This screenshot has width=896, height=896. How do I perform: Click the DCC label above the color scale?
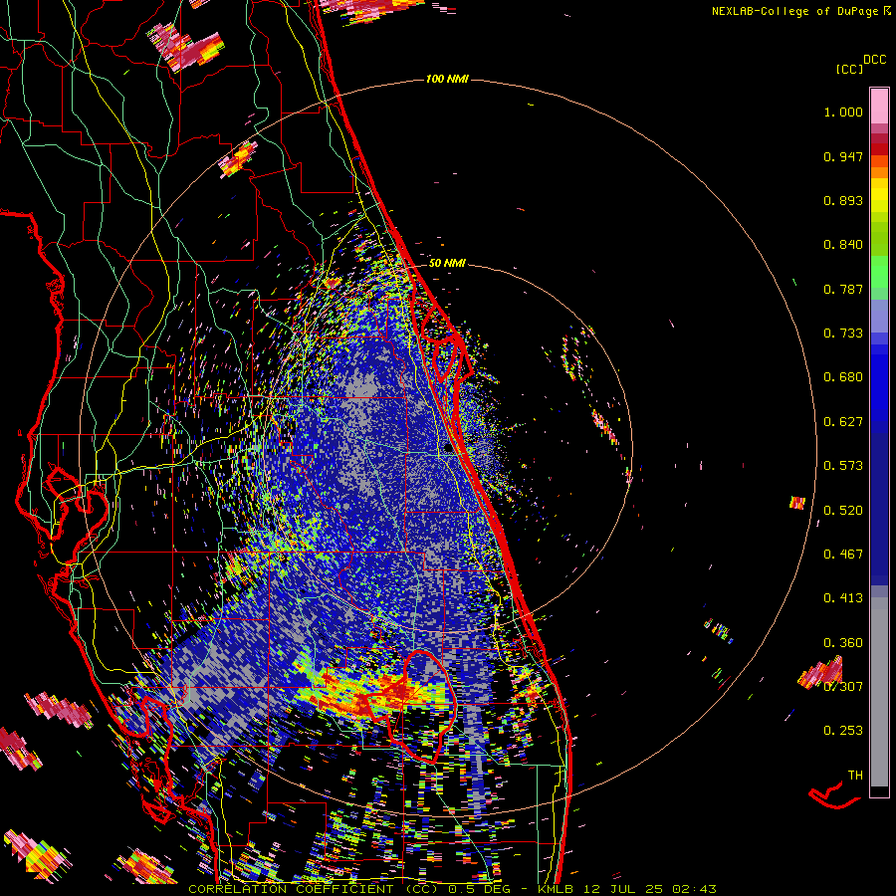click(875, 60)
